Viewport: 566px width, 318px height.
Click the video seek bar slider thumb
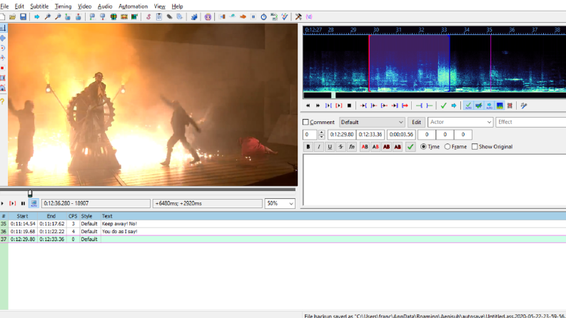[x=30, y=193]
